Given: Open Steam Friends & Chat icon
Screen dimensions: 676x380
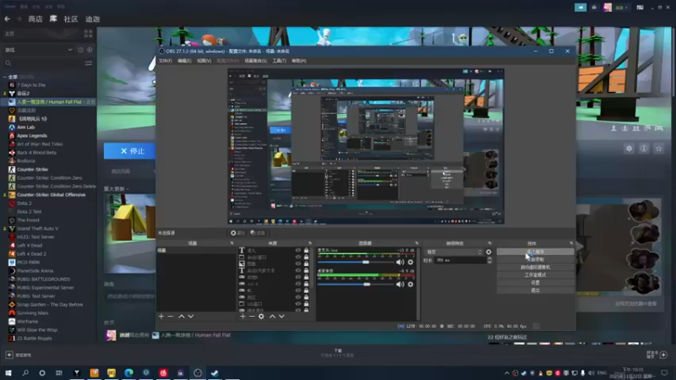Looking at the screenshot, I should (x=663, y=355).
